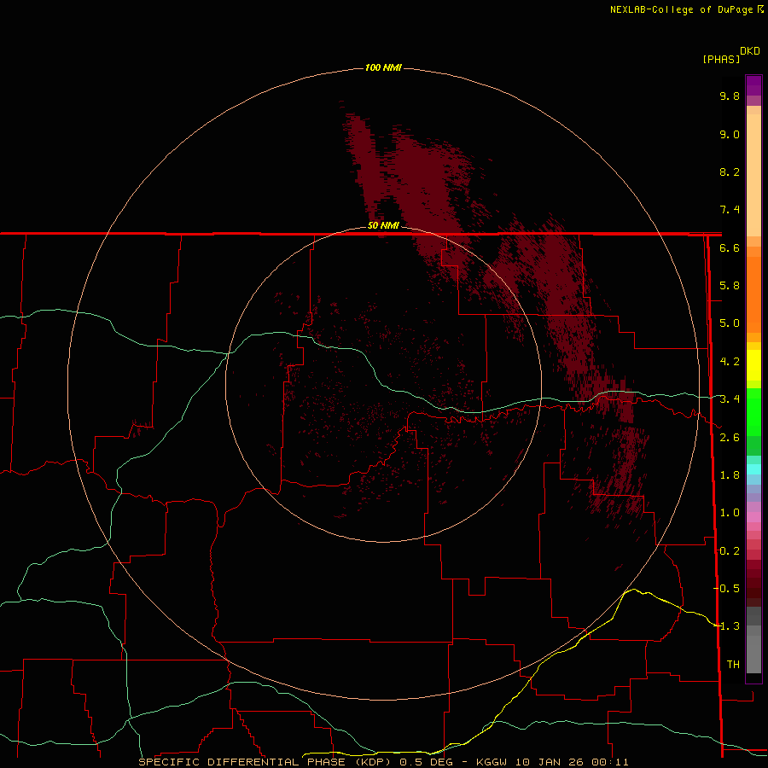Viewport: 768px width, 768px height.
Task: Click the 5.0 value on the color scale
Action: pos(730,323)
